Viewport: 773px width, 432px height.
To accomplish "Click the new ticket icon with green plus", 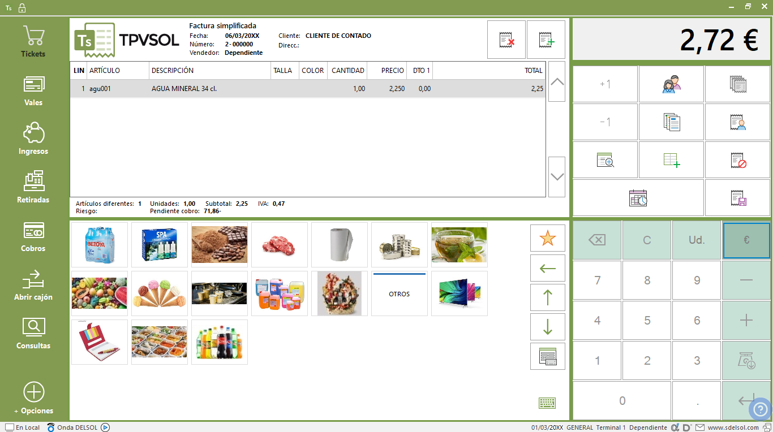I will [x=546, y=40].
